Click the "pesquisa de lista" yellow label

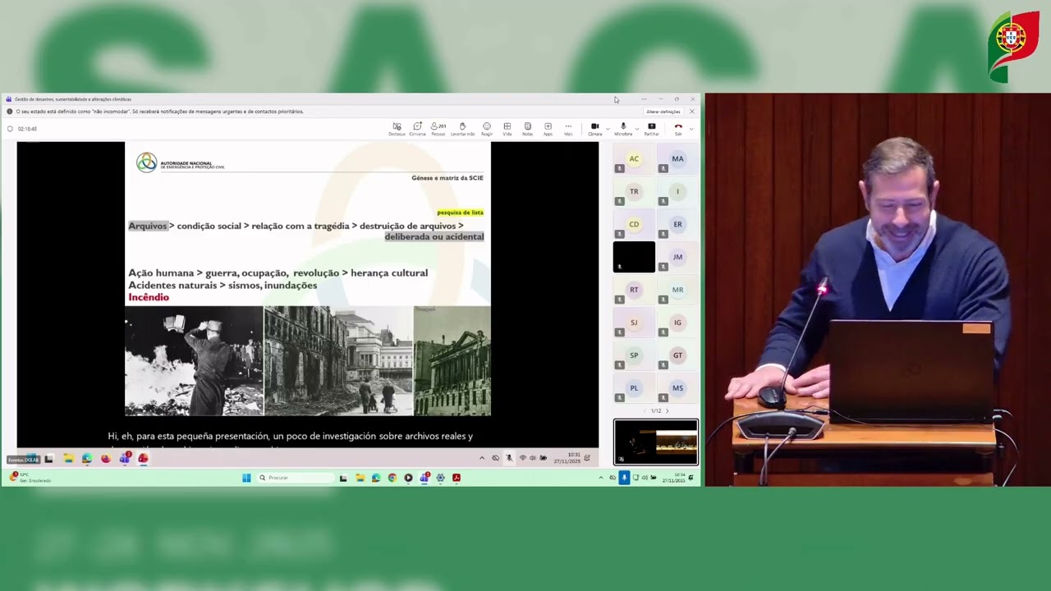[x=460, y=213]
